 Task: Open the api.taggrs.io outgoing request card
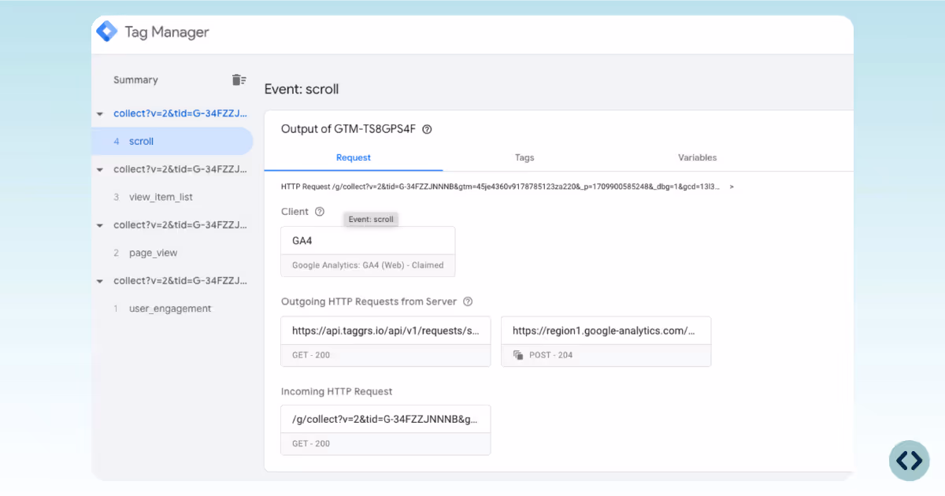(386, 342)
